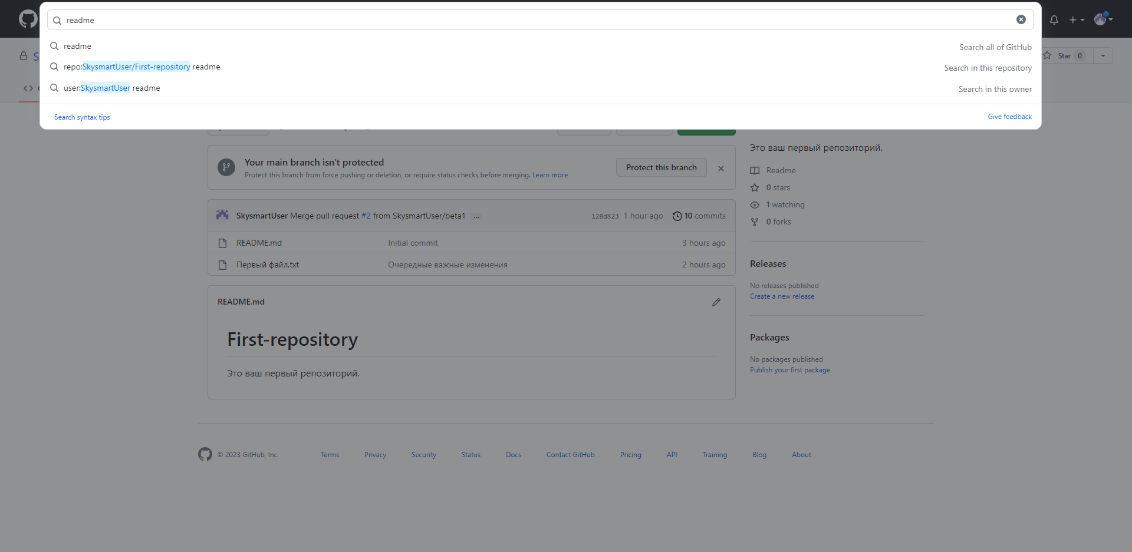Click Readme link in About sidebar
Viewport: 1132px width, 552px height.
click(x=781, y=170)
